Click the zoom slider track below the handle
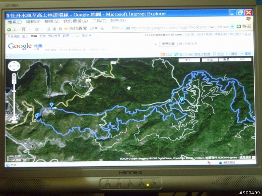The image size is (262, 196). [x=14, y=105]
